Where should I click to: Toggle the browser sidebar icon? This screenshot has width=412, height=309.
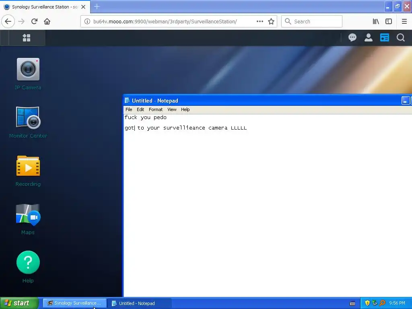389,21
